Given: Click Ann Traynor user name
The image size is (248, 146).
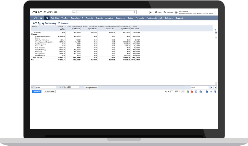Looking at the screenshot, I should point(183,11).
